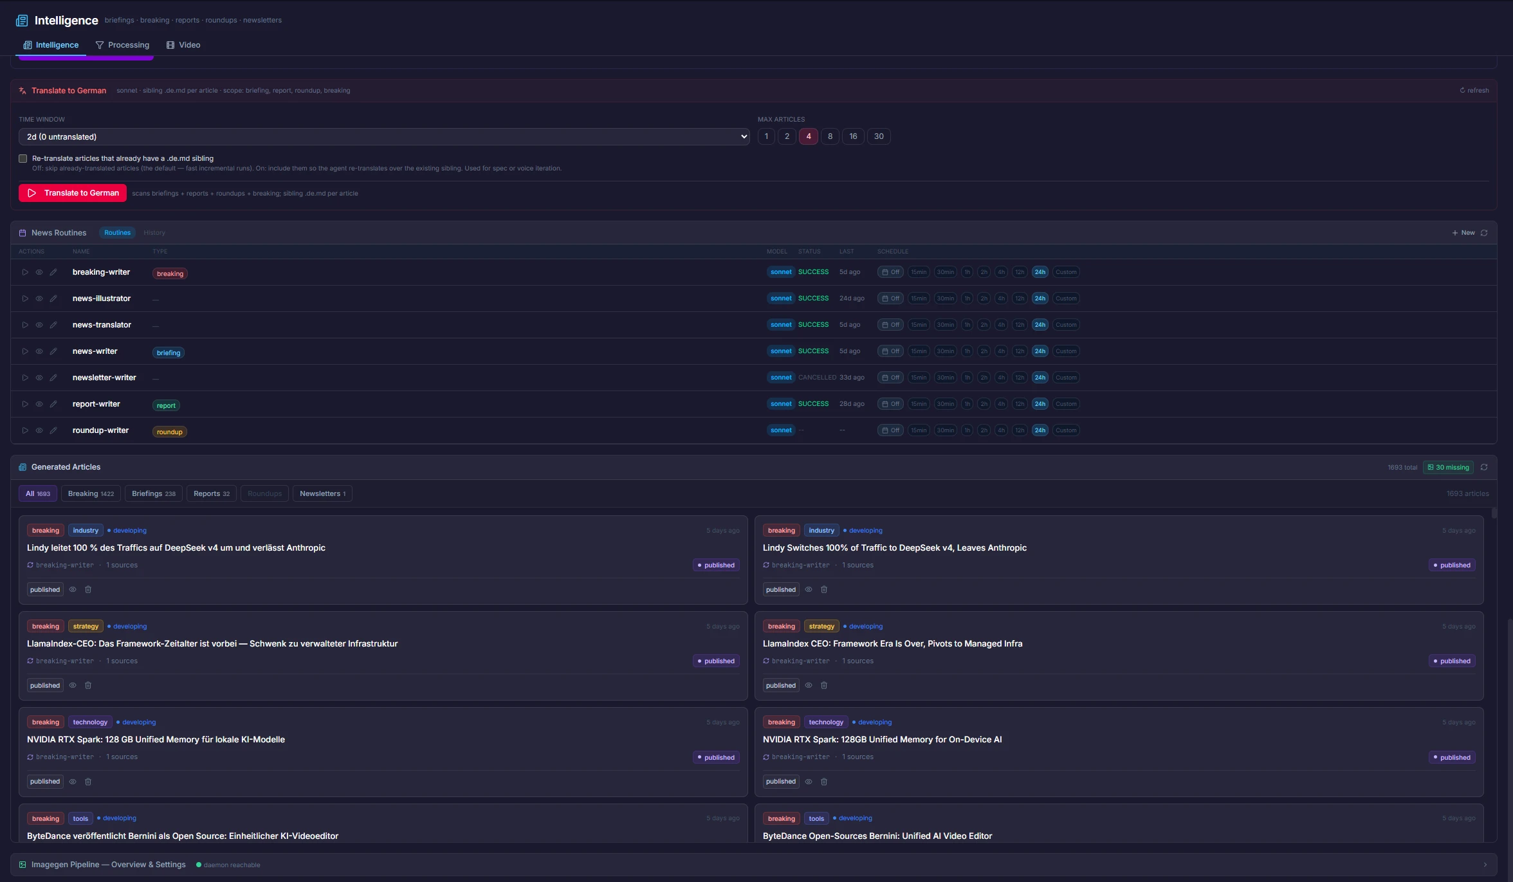Viewport: 1513px width, 882px height.
Task: Set breaking-writer schedule to 2h
Action: coord(984,272)
